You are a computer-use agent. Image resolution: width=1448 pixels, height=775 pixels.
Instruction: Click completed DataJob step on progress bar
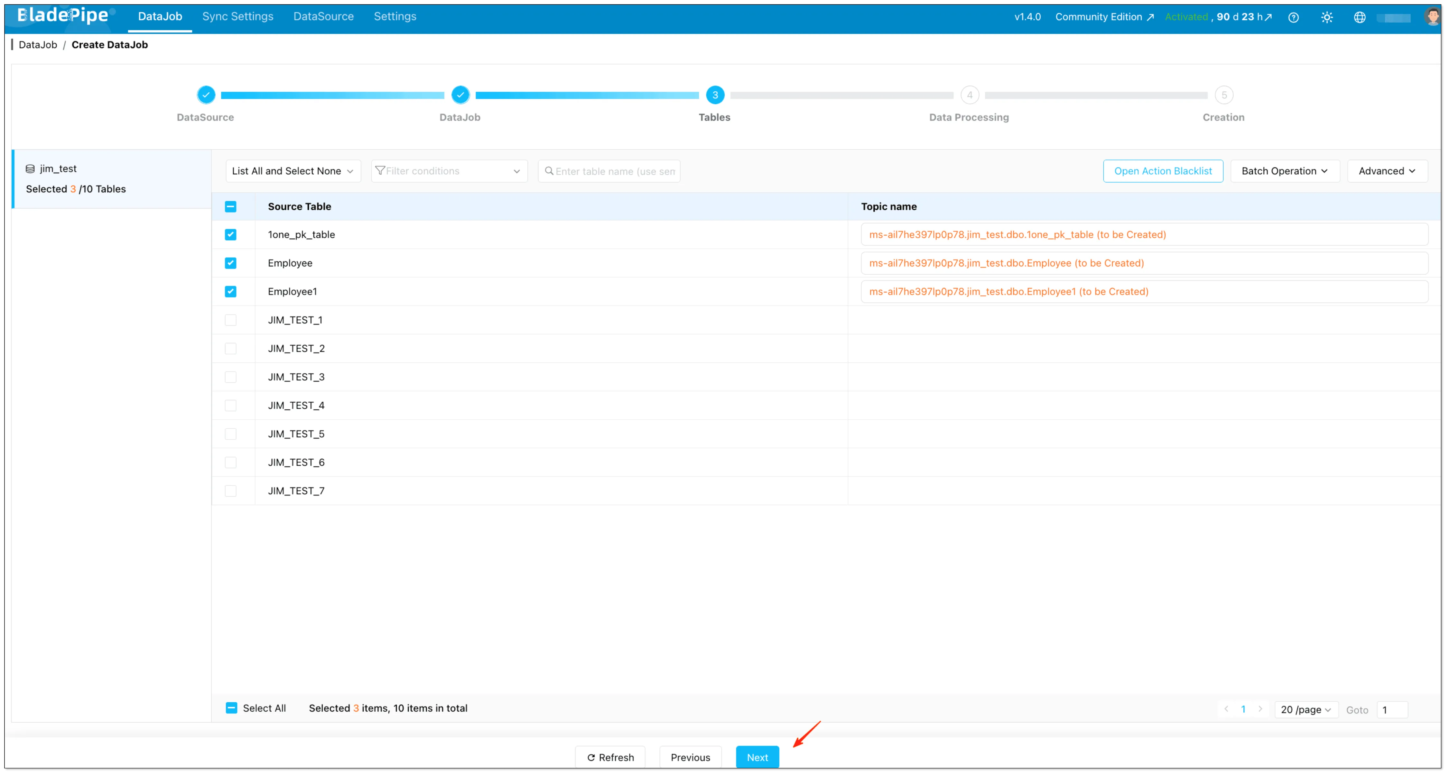460,95
